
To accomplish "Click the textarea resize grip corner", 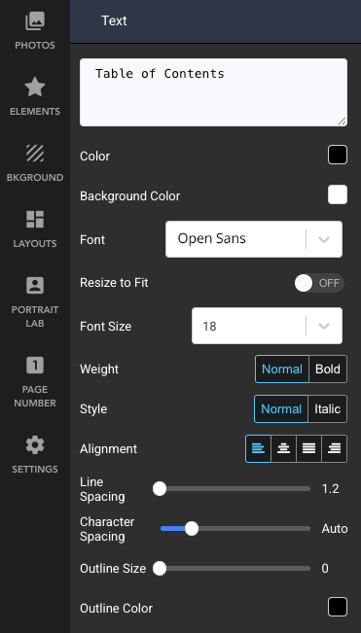I will [342, 122].
